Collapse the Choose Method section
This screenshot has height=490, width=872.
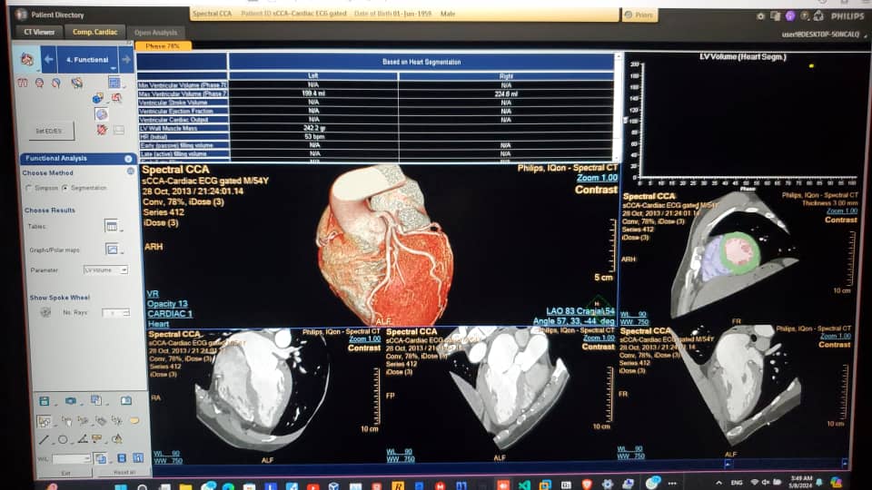pos(130,171)
